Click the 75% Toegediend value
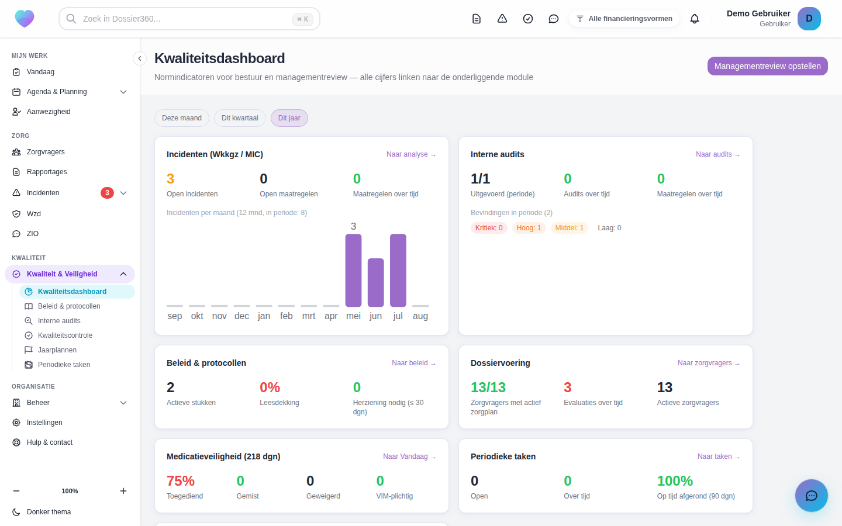The image size is (842, 526). (181, 481)
